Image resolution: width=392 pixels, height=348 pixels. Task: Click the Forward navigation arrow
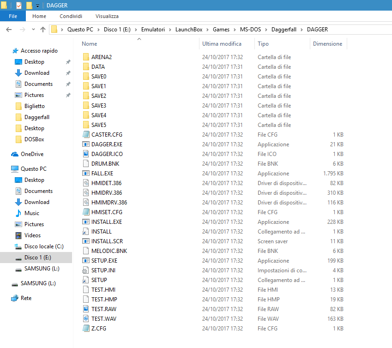[x=23, y=30]
